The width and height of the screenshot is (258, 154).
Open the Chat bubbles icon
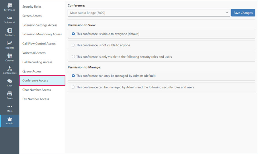[9, 81]
